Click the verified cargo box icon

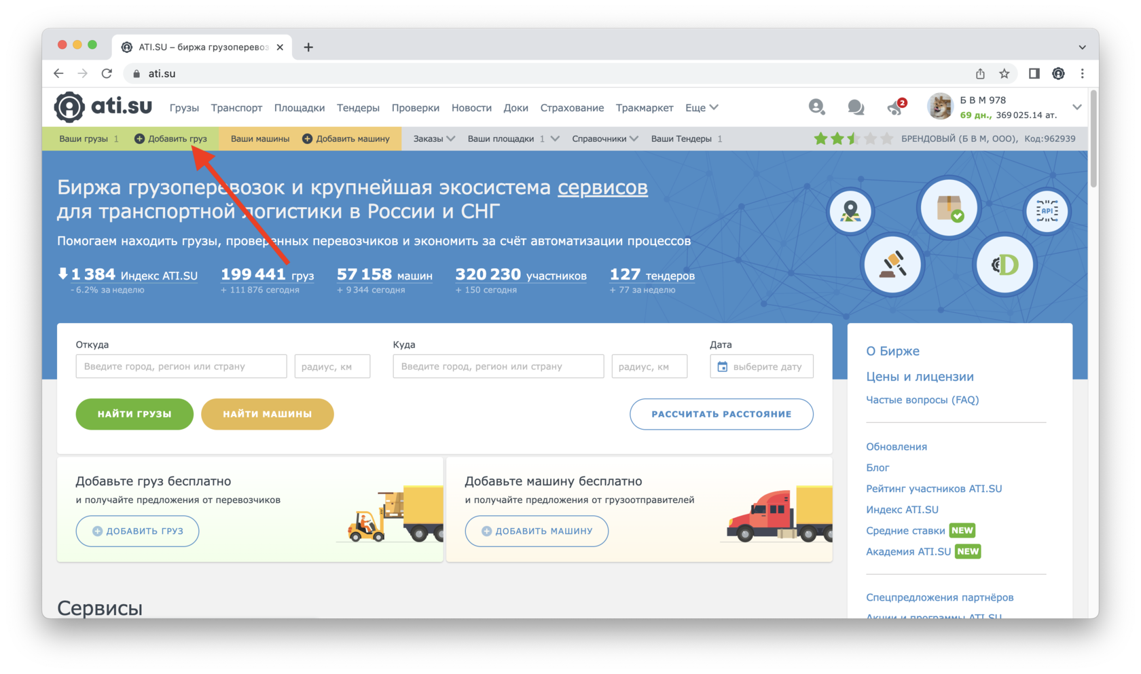(x=949, y=208)
